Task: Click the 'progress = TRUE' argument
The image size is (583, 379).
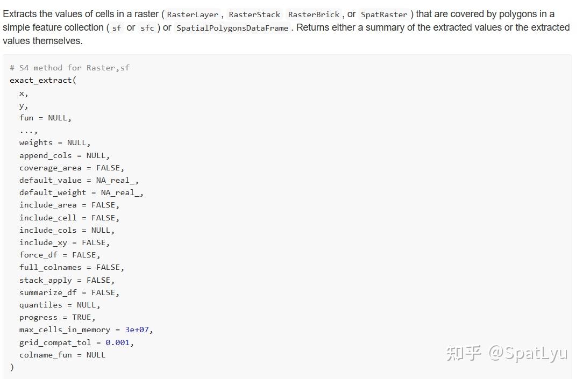Action: [x=57, y=317]
